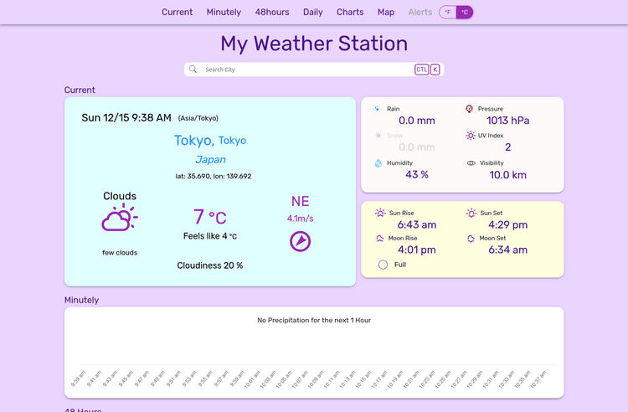Click the (Asia/Tokyo) timezone label
Image resolution: width=628 pixels, height=412 pixels.
198,118
